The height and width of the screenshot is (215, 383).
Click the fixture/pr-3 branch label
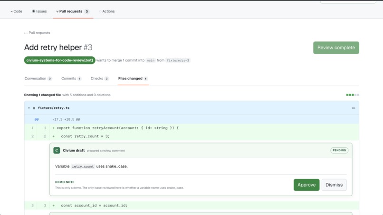pyautogui.click(x=178, y=61)
